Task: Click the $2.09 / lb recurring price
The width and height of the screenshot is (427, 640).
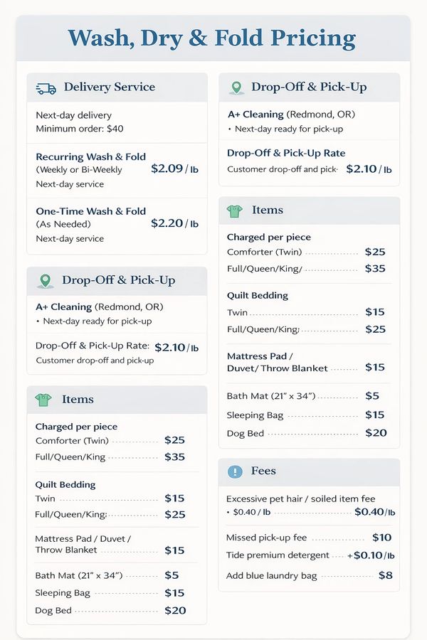Action: 174,169
